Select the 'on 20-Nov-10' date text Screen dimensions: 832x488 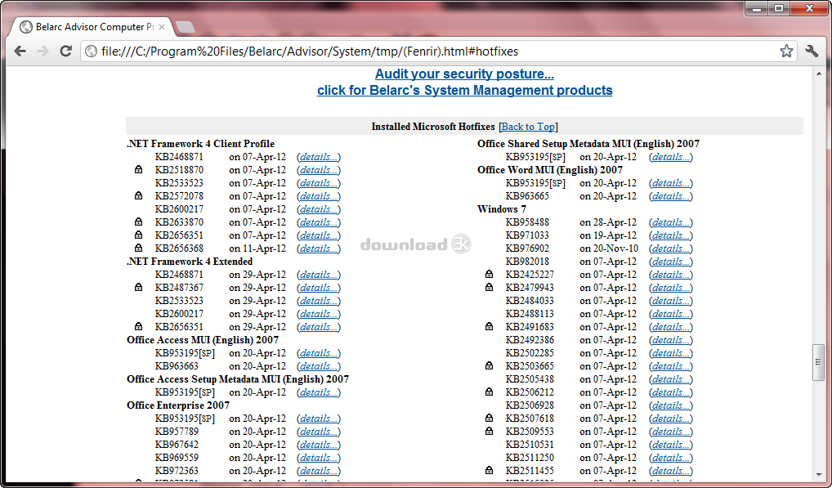point(609,248)
